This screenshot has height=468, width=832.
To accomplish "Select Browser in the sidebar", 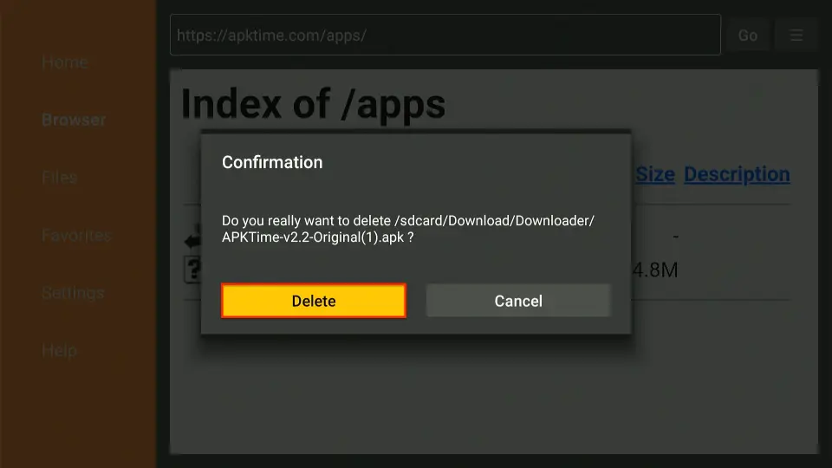I will (x=74, y=120).
